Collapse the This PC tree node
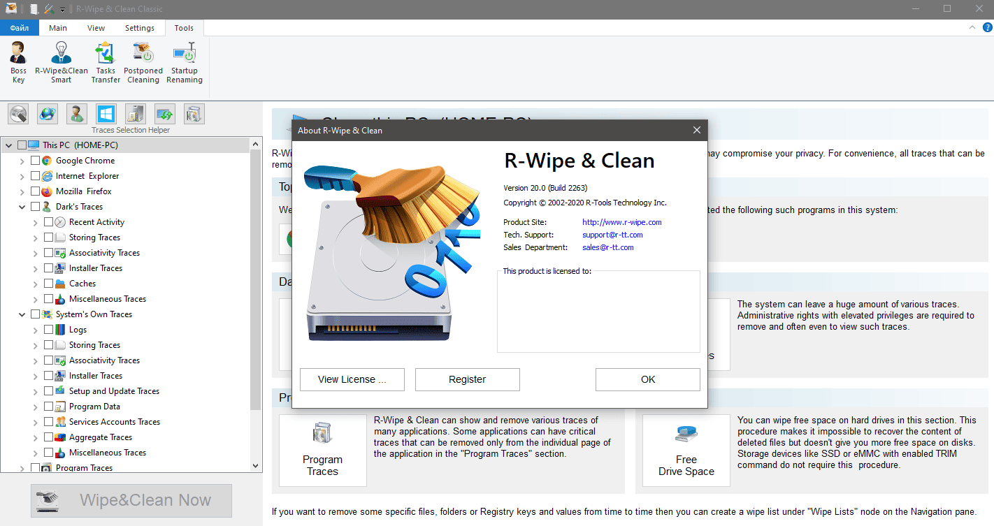Viewport: 994px width, 526px height. tap(9, 145)
